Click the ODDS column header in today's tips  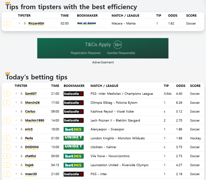[181, 86]
